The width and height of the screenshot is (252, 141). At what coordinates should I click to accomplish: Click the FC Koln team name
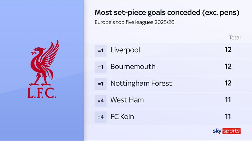click(x=122, y=117)
